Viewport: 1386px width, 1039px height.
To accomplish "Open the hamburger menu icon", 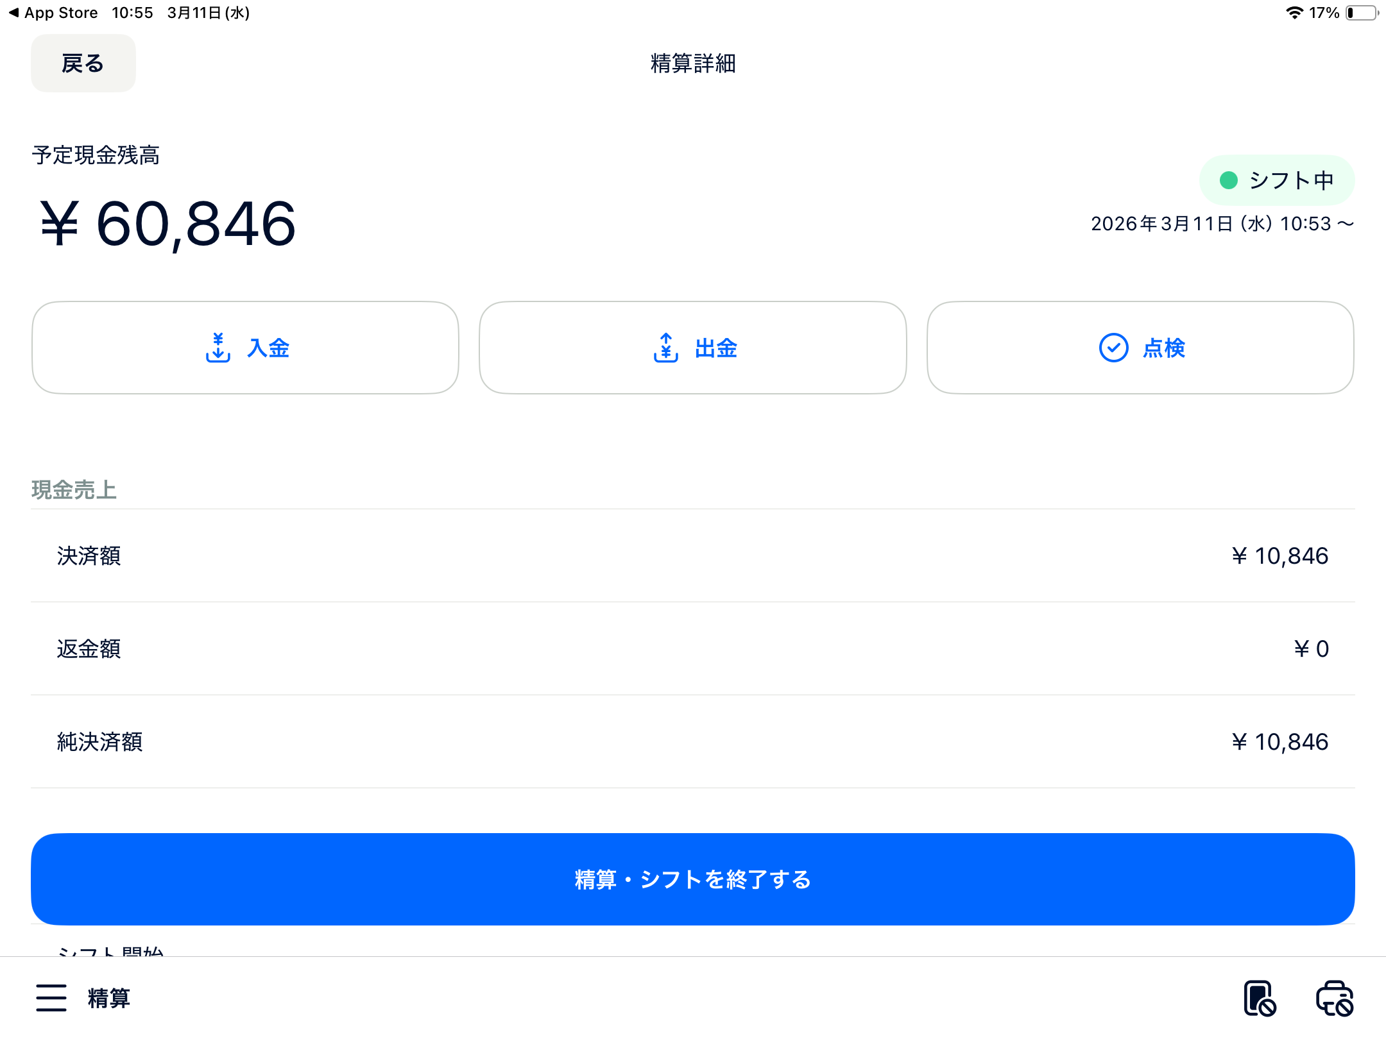I will pos(51,998).
